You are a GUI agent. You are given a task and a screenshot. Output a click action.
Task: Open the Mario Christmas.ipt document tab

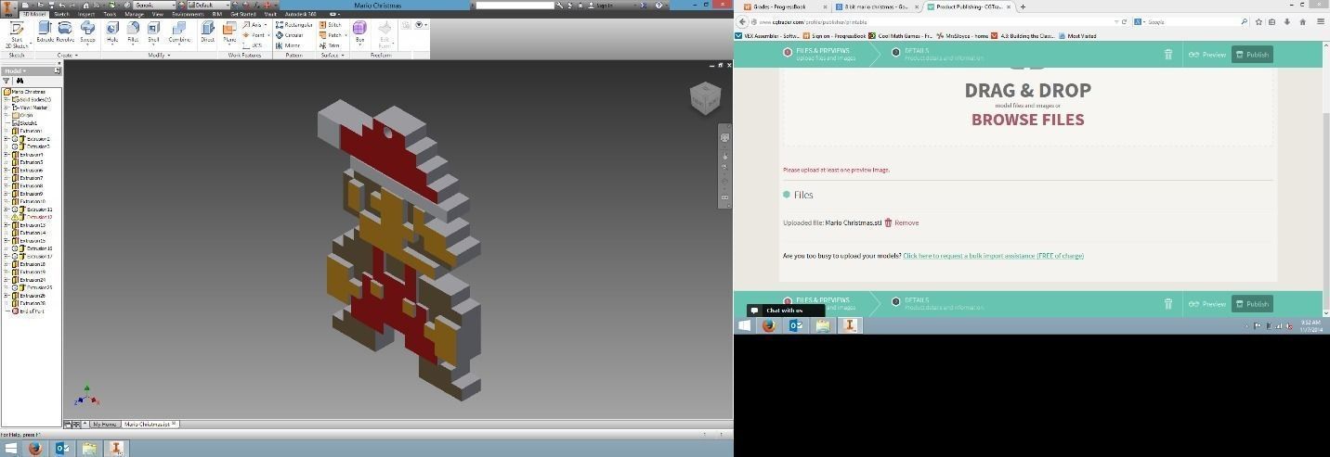tap(150, 424)
